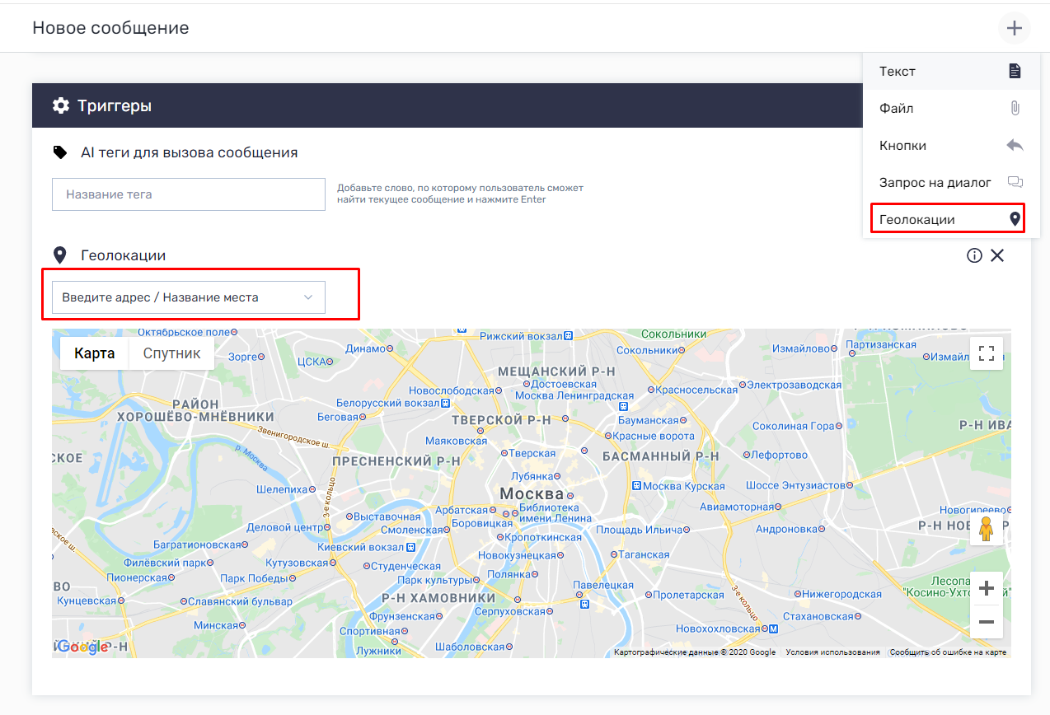
Task: Choose Запрос на диалог menu entry
Action: click(950, 182)
